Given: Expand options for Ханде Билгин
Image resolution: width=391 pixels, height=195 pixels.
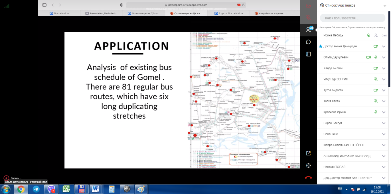Looking at the screenshot, I should point(384,68).
